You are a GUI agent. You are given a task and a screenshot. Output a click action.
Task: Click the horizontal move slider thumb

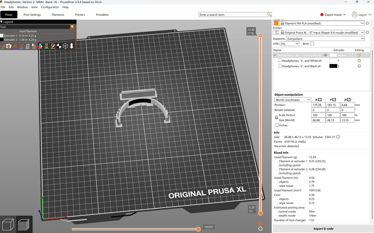point(198,229)
